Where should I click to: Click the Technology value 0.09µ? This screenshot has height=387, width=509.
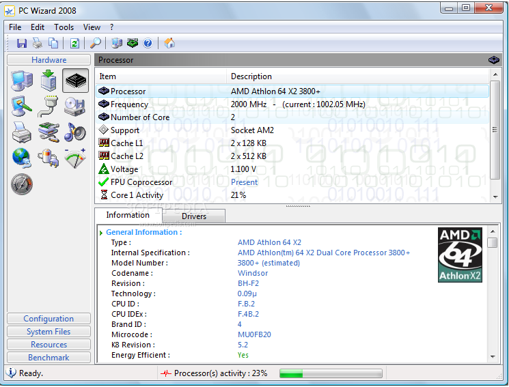pyautogui.click(x=247, y=293)
